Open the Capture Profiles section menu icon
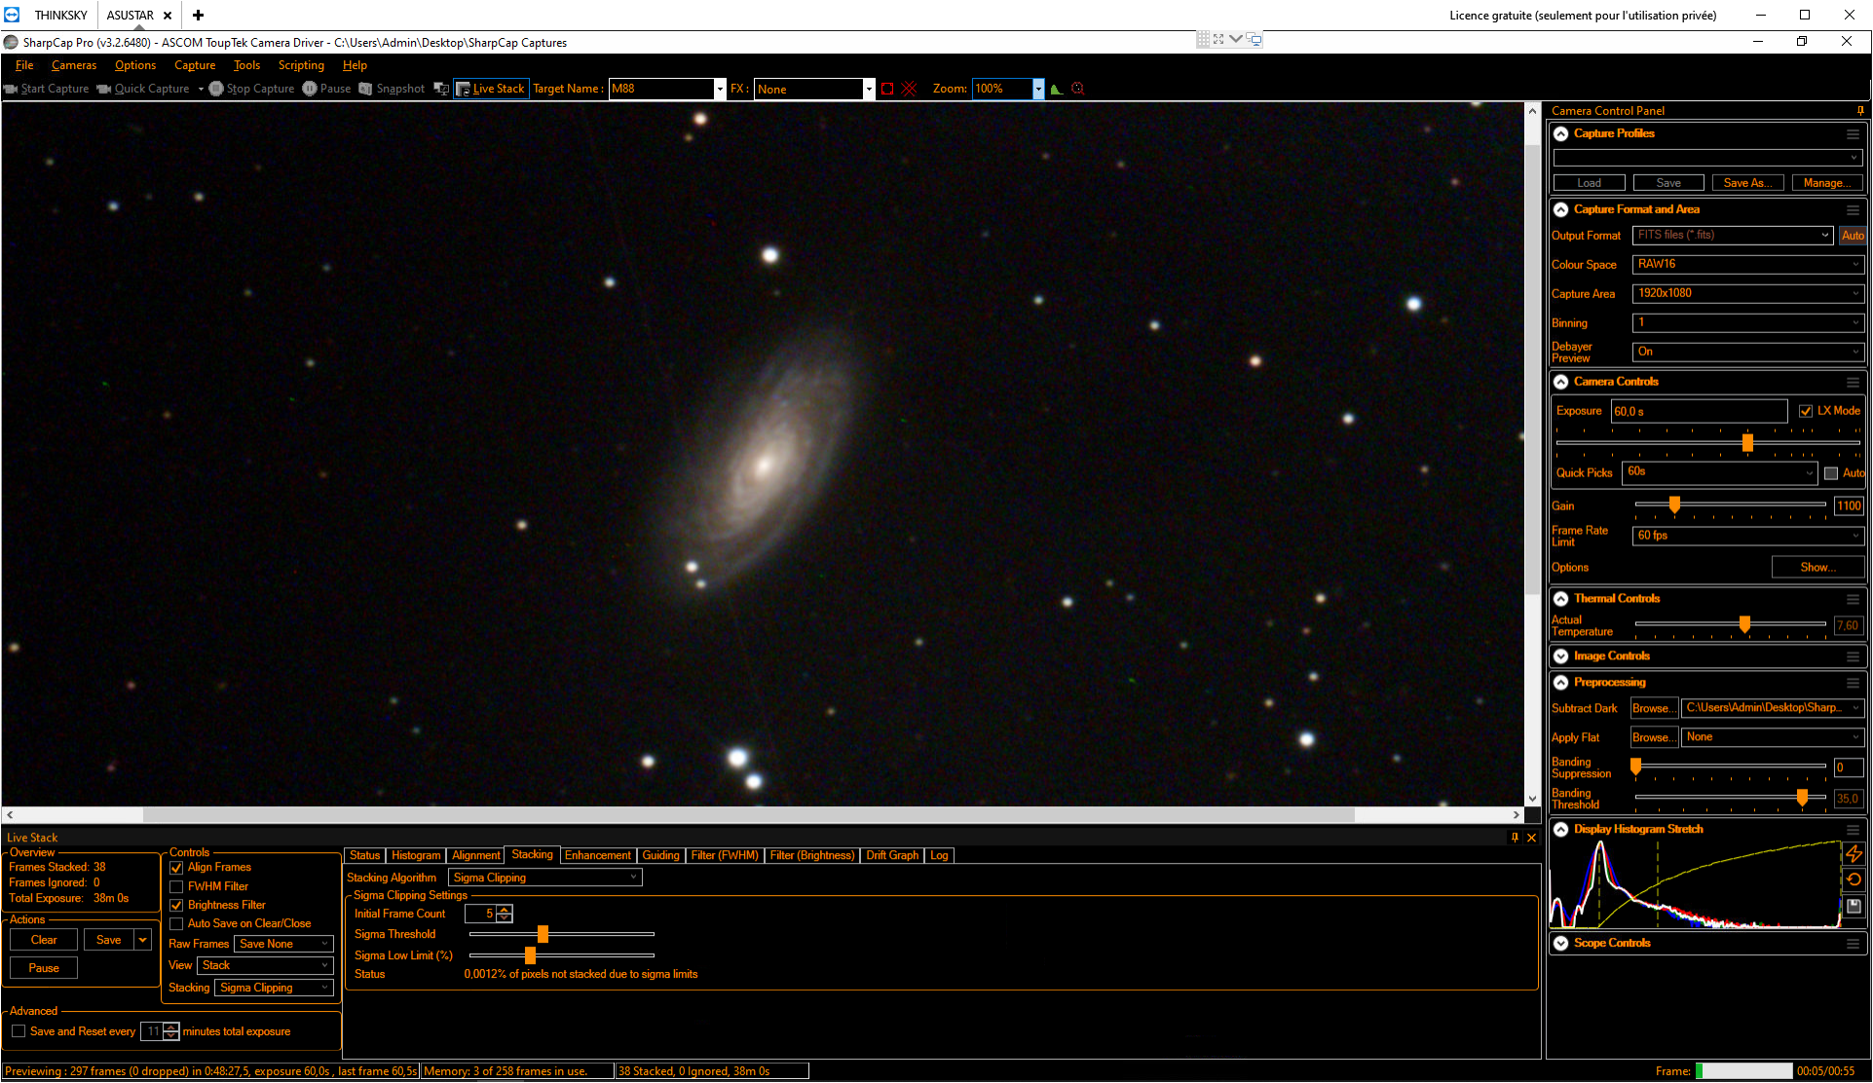 (1853, 134)
